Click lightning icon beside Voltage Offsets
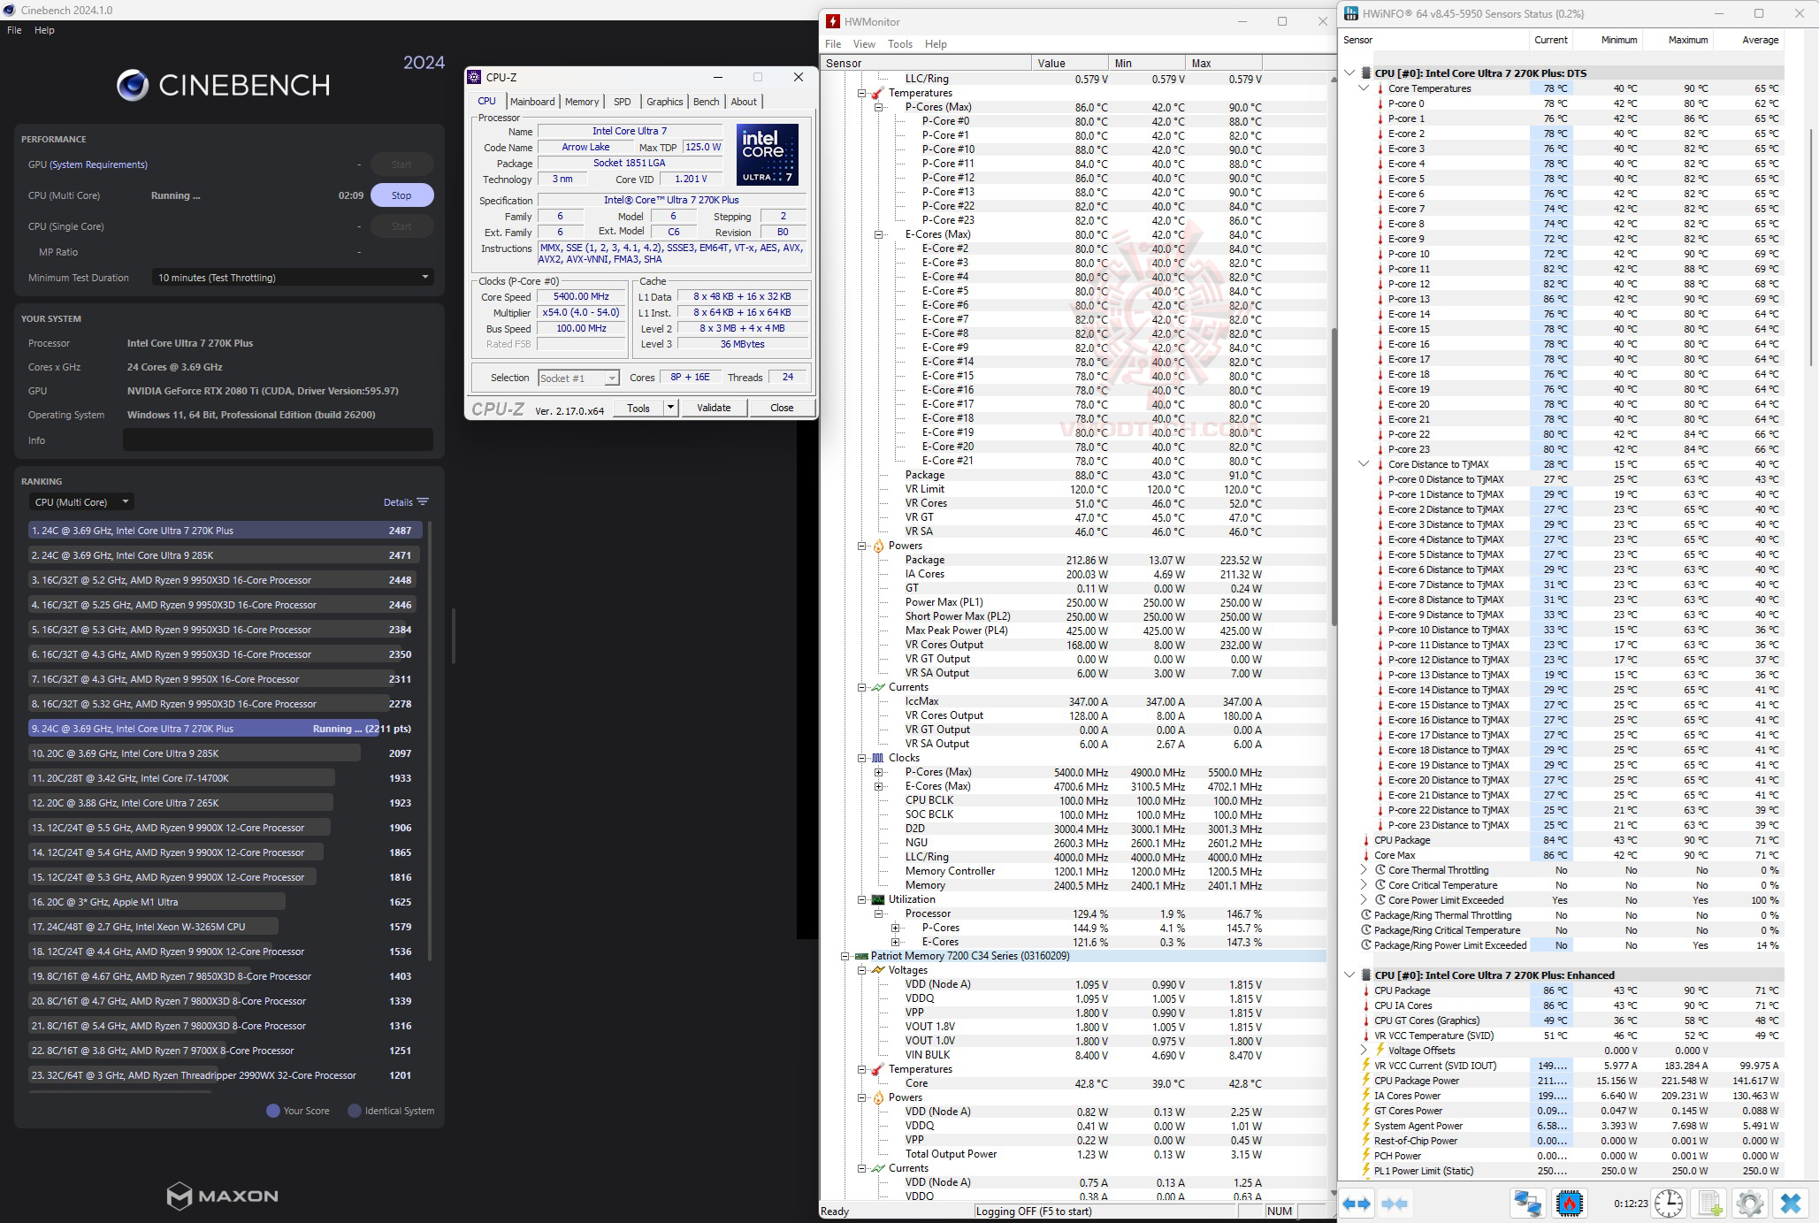Viewport: 1819px width, 1223px height. click(x=1380, y=1050)
